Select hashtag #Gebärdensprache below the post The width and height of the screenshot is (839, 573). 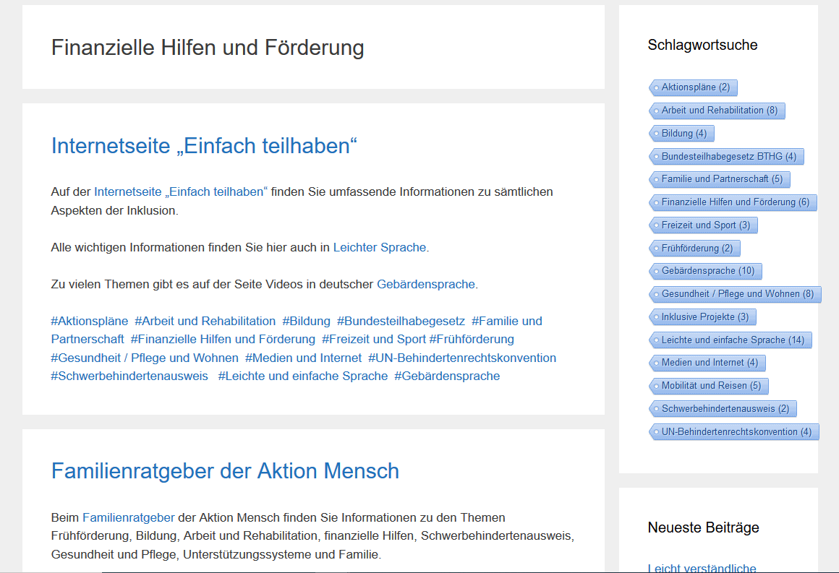447,376
